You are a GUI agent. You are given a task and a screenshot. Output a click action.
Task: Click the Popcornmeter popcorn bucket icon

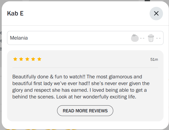coord(151,38)
